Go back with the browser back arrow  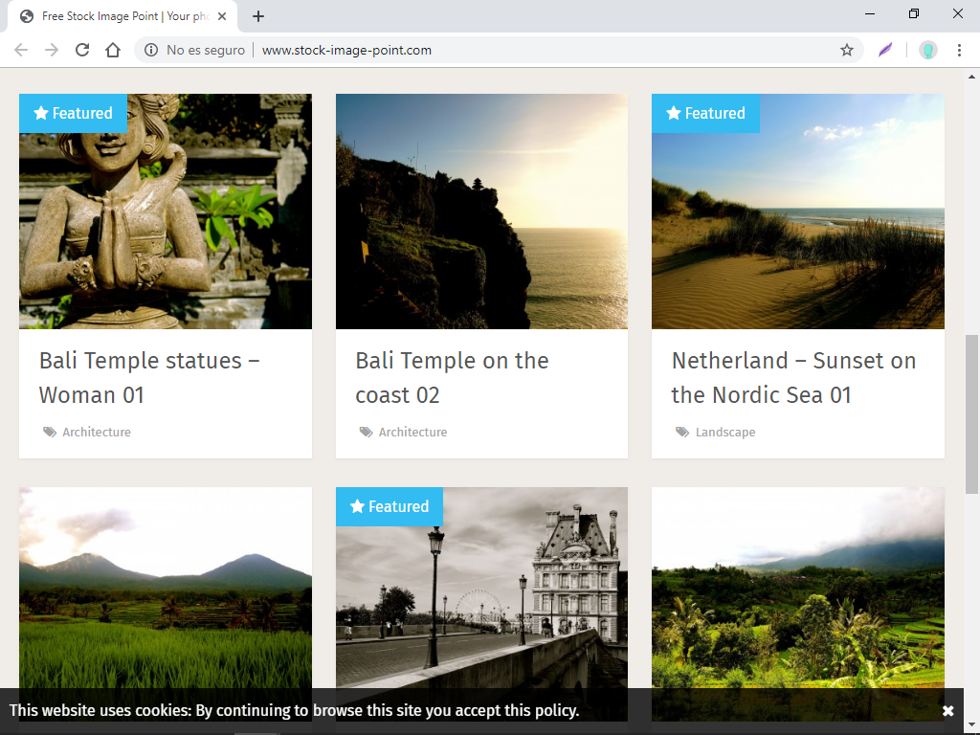[x=21, y=50]
